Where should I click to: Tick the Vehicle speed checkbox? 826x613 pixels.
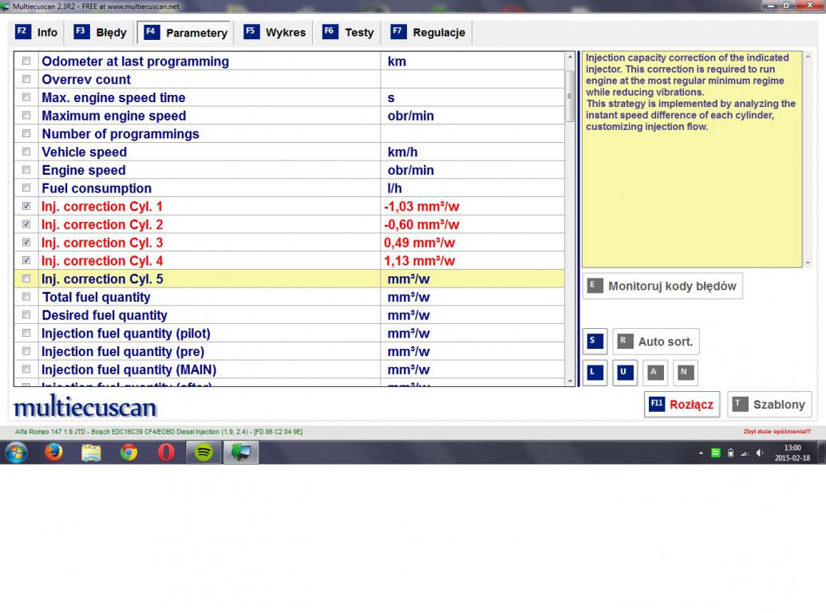[26, 152]
